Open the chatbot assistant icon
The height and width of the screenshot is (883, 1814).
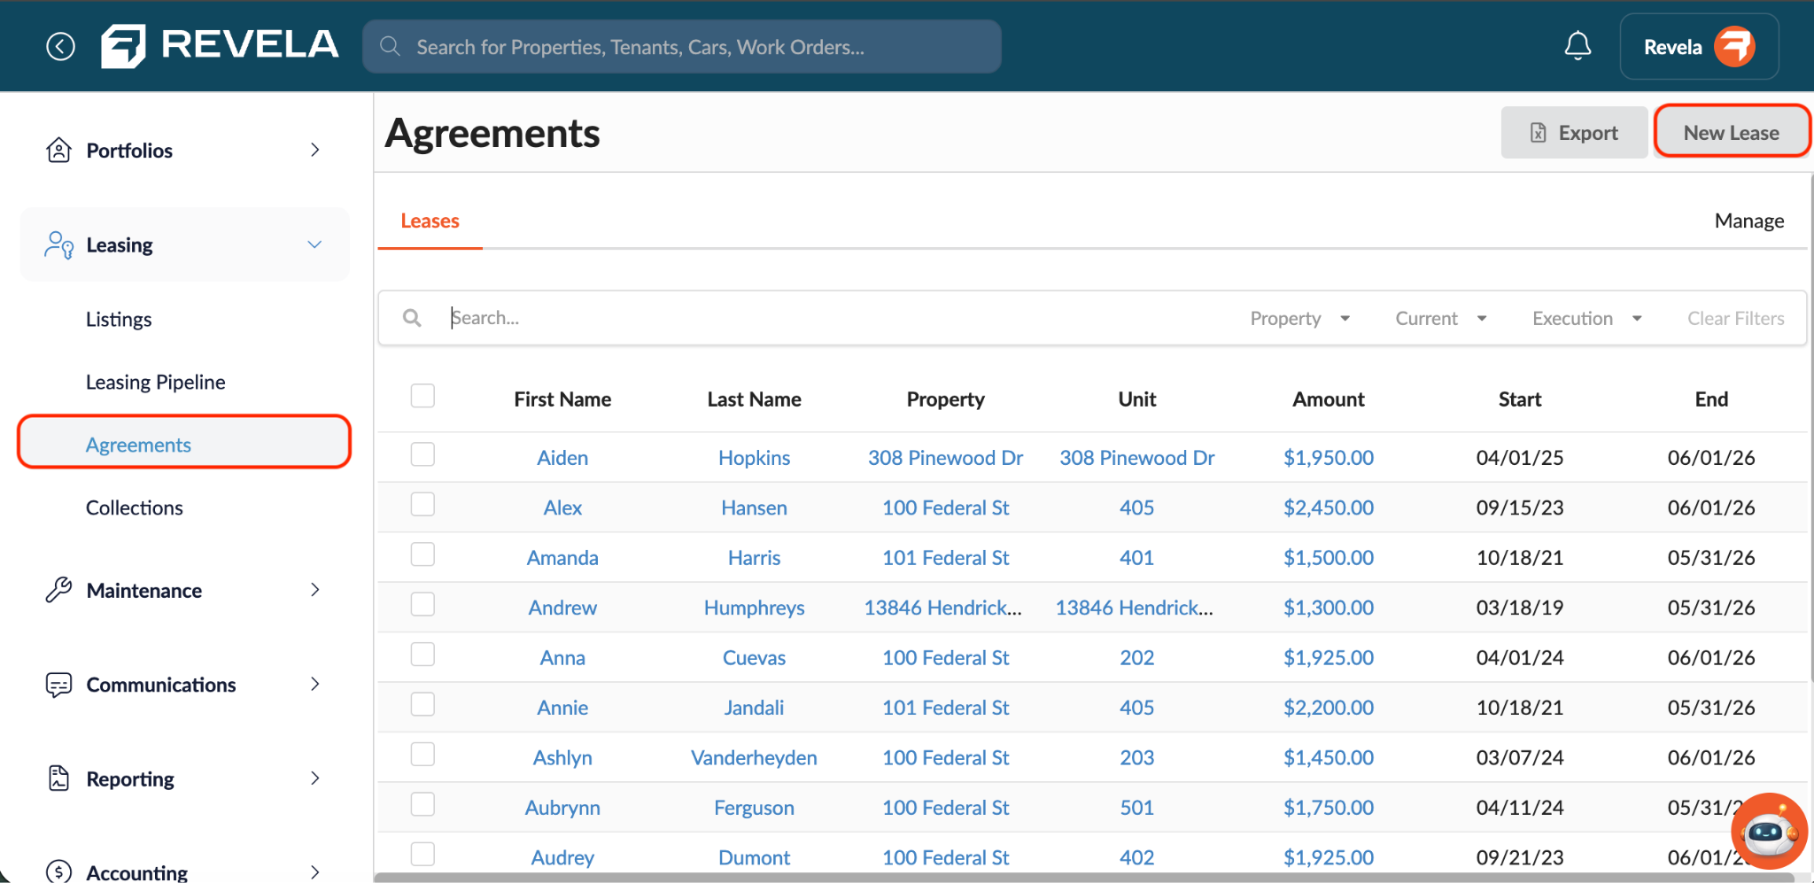1769,831
